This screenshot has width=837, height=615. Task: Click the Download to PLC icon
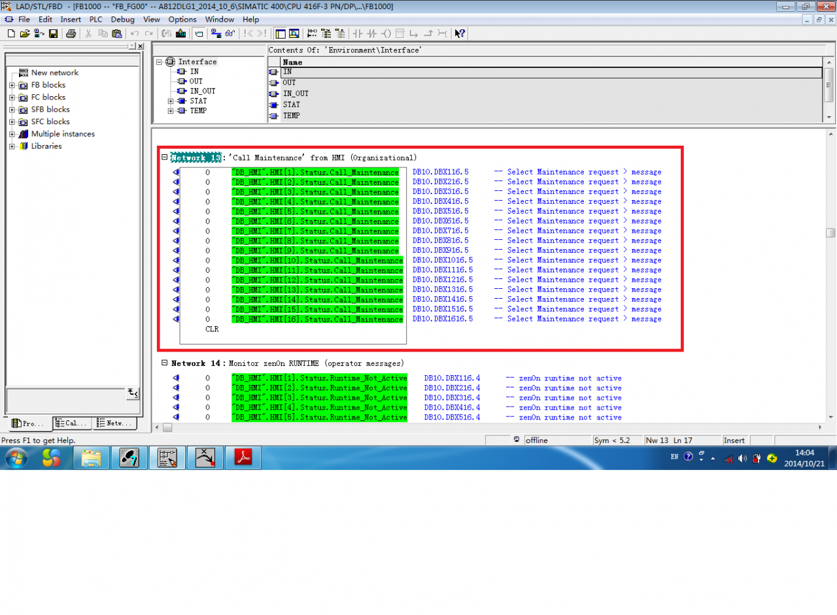pyautogui.click(x=181, y=33)
